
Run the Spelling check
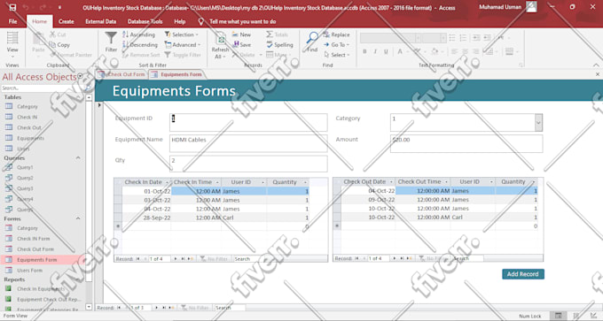pyautogui.click(x=279, y=45)
